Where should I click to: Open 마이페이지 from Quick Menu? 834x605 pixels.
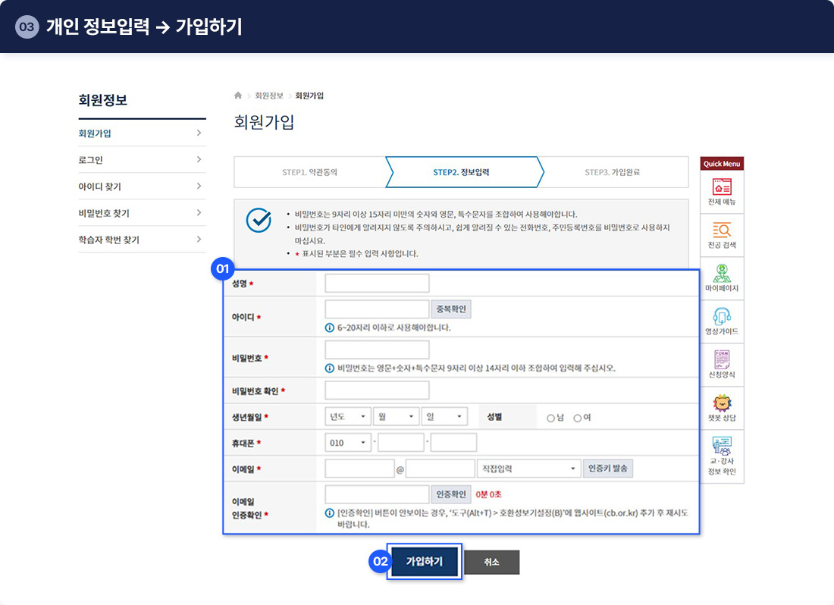click(722, 273)
